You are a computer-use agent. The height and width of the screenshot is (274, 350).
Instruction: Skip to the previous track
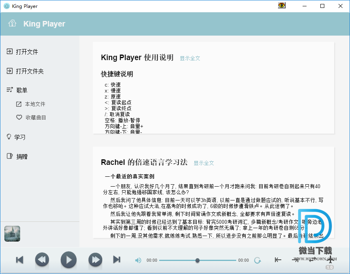pyautogui.click(x=20, y=260)
